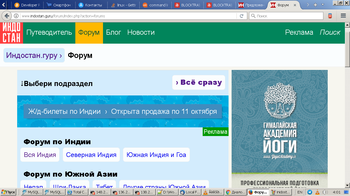The width and height of the screenshot is (350, 196).
Task: Go to the Блог section
Action: 114,32
